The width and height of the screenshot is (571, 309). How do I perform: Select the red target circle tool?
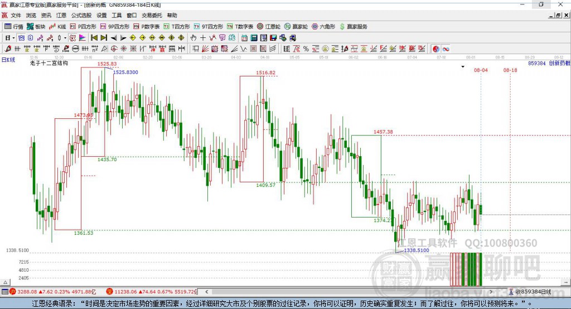tap(114, 49)
